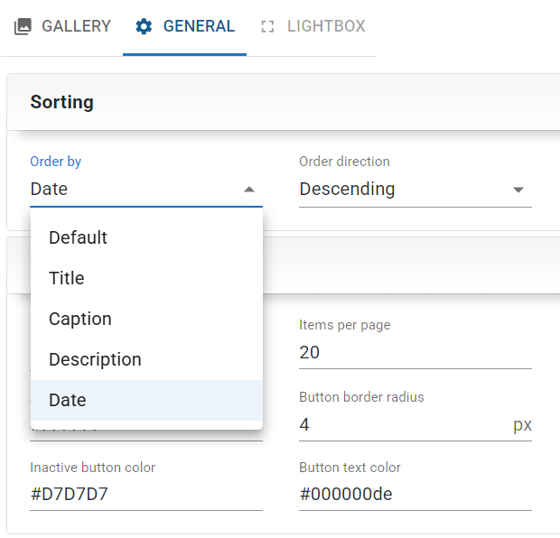This screenshot has height=538, width=560.
Task: Select the highlighted Date option in list
Action: click(68, 400)
